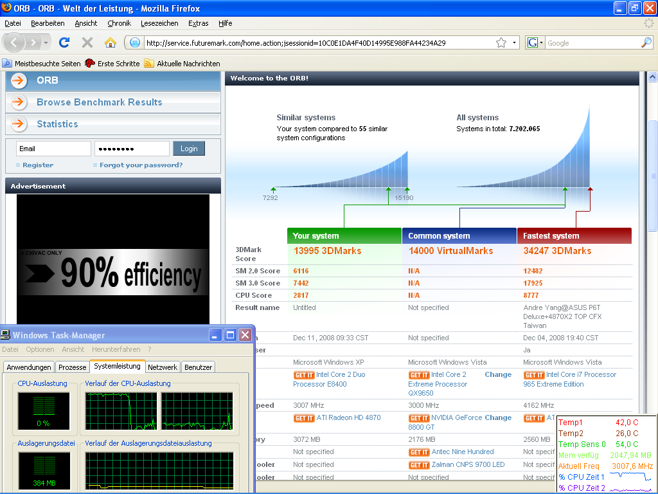Click the Common system column header

click(459, 235)
